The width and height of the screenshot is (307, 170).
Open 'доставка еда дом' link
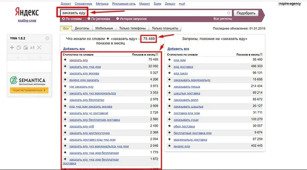click(x=187, y=113)
